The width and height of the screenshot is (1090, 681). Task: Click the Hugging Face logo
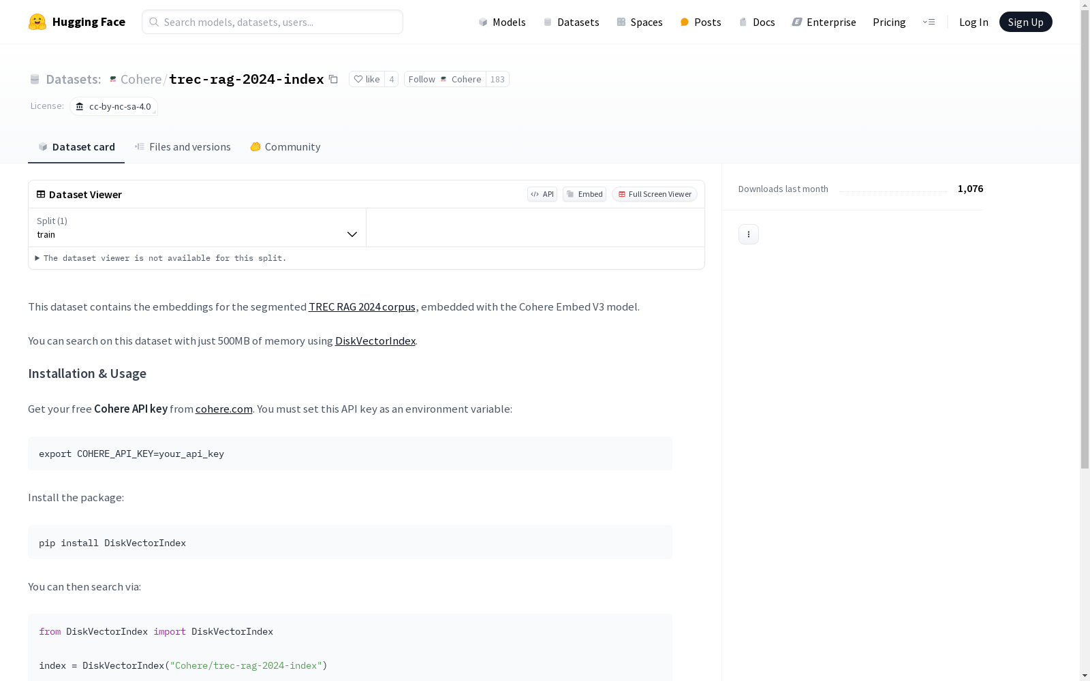(x=77, y=22)
